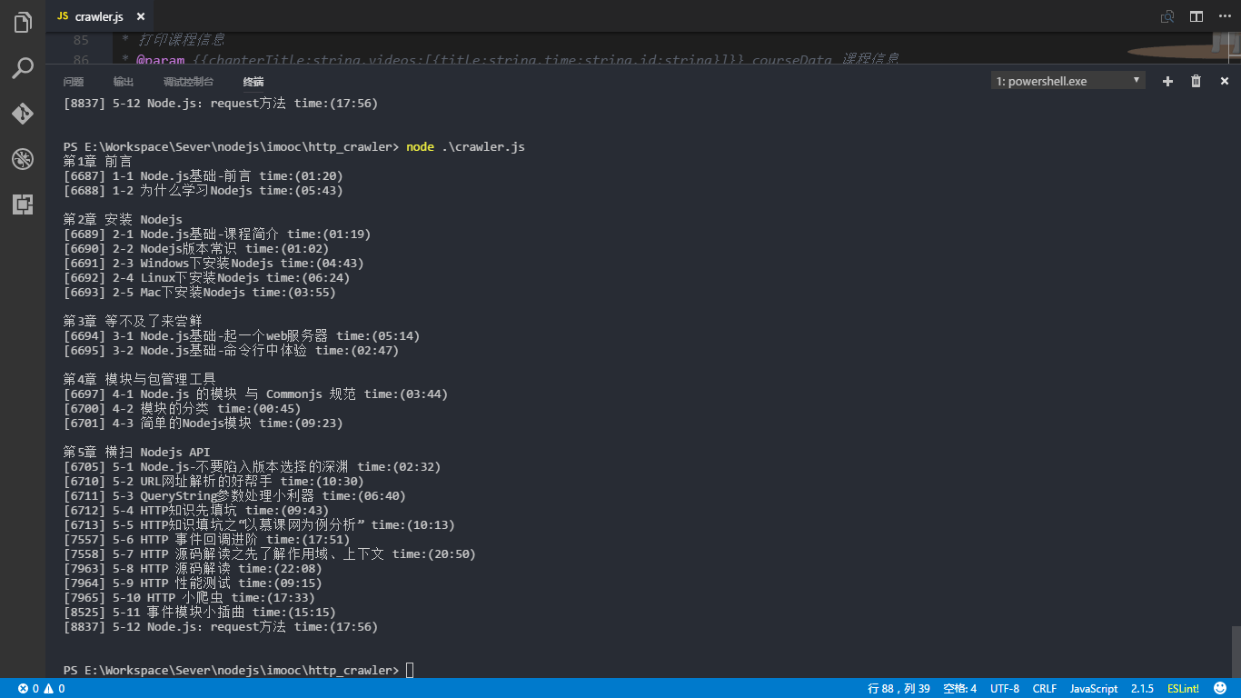Viewport: 1241px width, 698px height.
Task: Click the '第2章 安装 Nodejs' chapter line
Action: (x=123, y=220)
